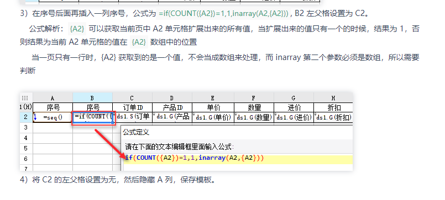Image resolution: width=445 pixels, height=200 pixels.
Task: Select the ds1.G(数量) cell
Action: (x=254, y=117)
